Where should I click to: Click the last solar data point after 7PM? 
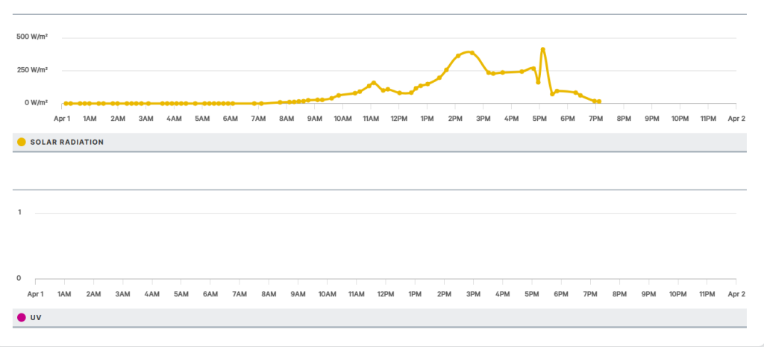pyautogui.click(x=599, y=101)
